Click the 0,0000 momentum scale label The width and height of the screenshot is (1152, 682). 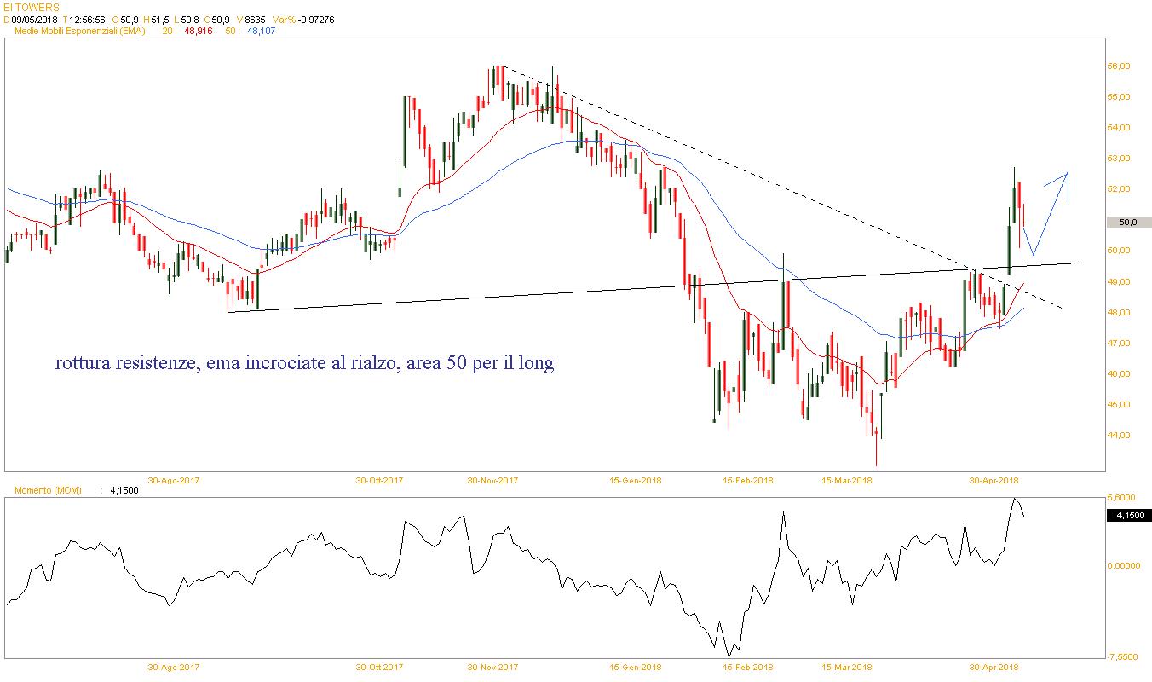click(1120, 565)
